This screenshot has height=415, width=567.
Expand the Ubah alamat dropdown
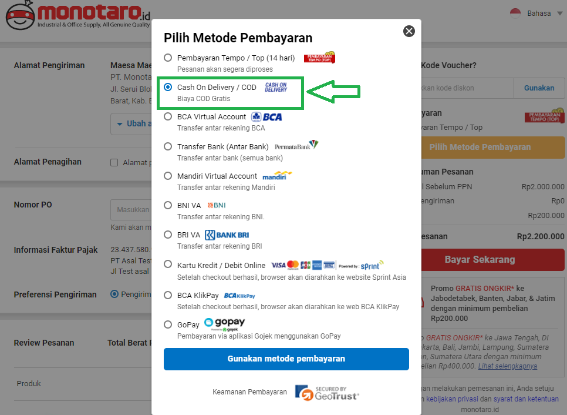[x=132, y=124]
